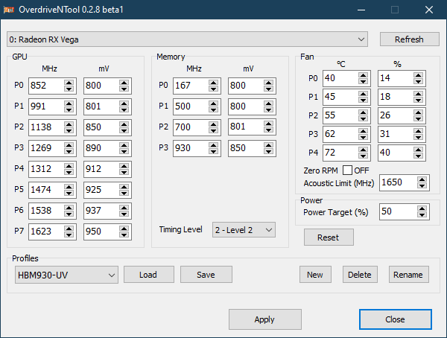Increase GPU P0 MHz with up arrow
Image resolution: width=447 pixels, height=338 pixels.
[x=69, y=83]
